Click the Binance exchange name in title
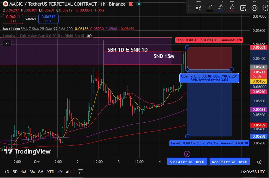The height and width of the screenshot is (178, 269). coord(117,4)
